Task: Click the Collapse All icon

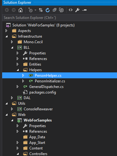Action: coord(54,10)
